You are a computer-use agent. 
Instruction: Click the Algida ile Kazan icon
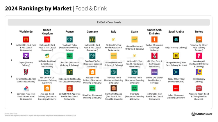tap(199, 88)
